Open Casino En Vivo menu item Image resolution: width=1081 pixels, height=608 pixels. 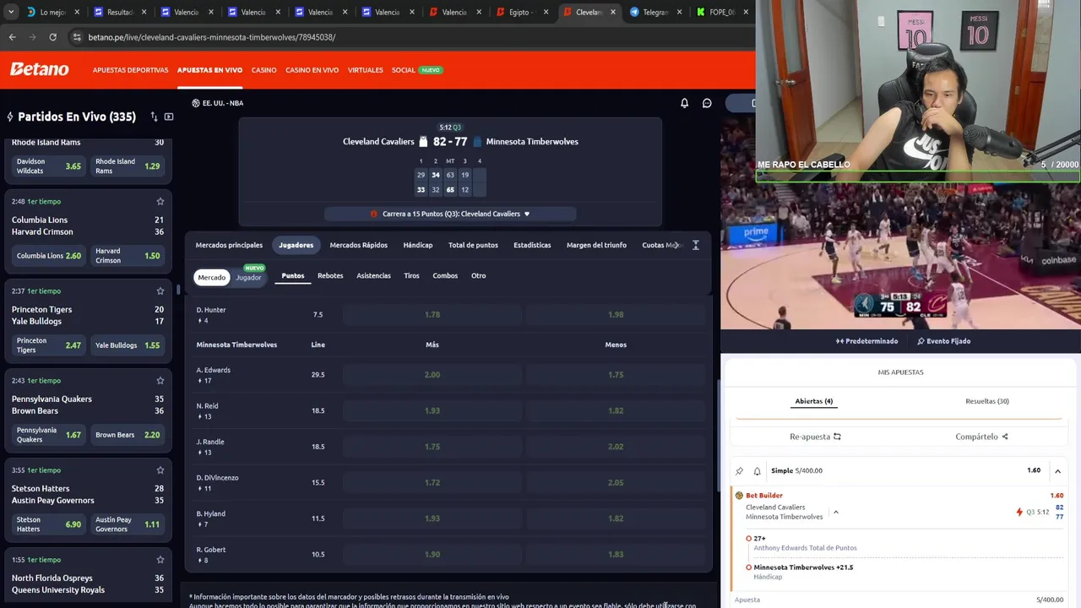point(312,70)
